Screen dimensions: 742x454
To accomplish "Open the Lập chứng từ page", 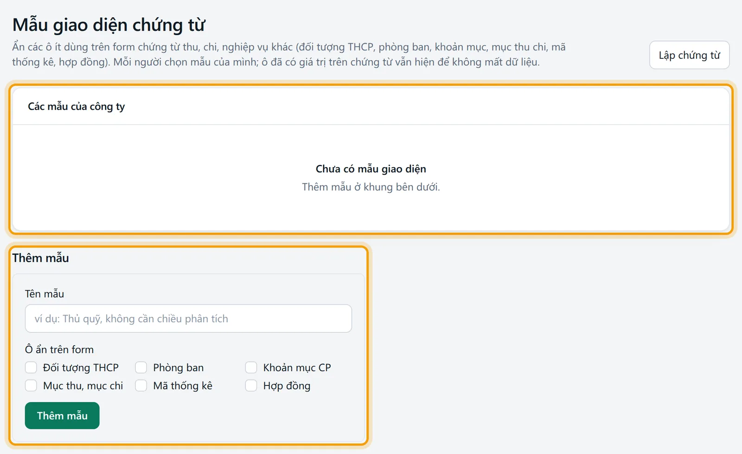I will pos(689,55).
